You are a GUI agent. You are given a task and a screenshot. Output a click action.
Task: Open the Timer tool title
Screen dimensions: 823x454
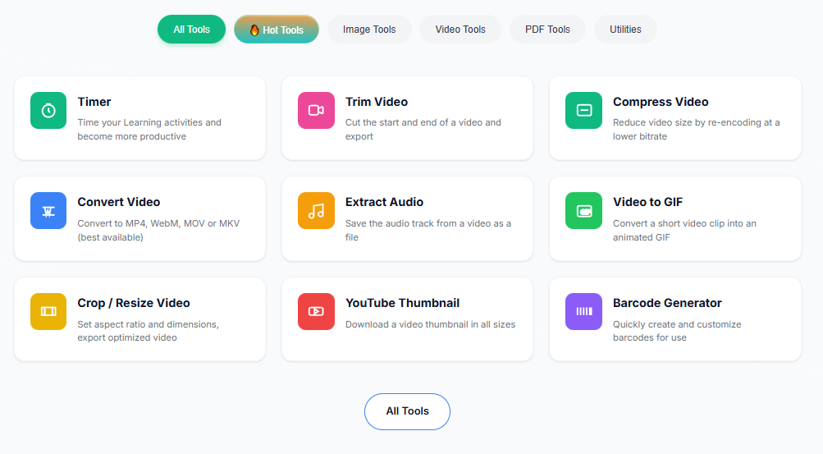tap(94, 102)
